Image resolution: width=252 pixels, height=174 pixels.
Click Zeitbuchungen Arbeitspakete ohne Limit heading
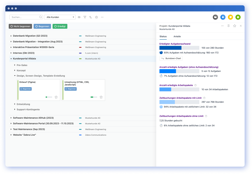click(181, 116)
